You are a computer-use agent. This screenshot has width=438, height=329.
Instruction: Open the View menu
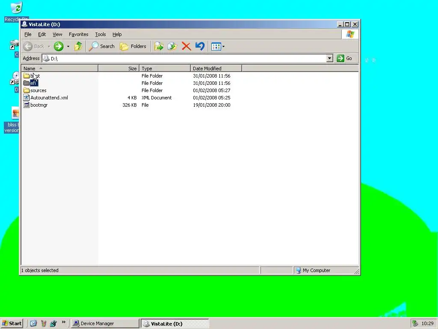click(x=57, y=34)
